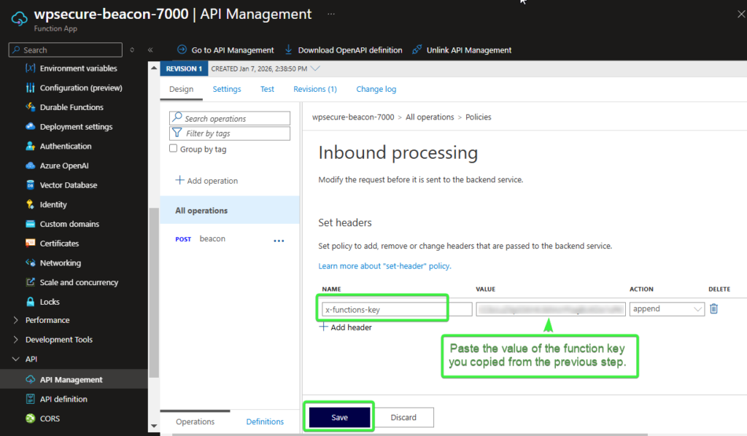Screen dimensions: 747x436
Task: Expand the Development Tools section
Action: tap(16, 340)
